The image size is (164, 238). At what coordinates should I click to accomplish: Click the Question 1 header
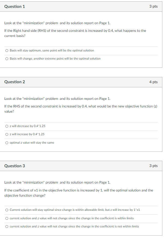click(x=14, y=6)
